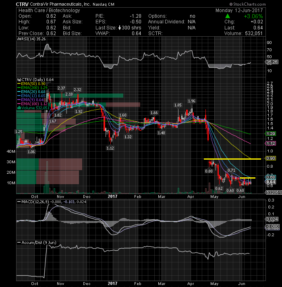Click the bold 0.64 last-price axis tag
The image size is (282, 287).
point(271,182)
